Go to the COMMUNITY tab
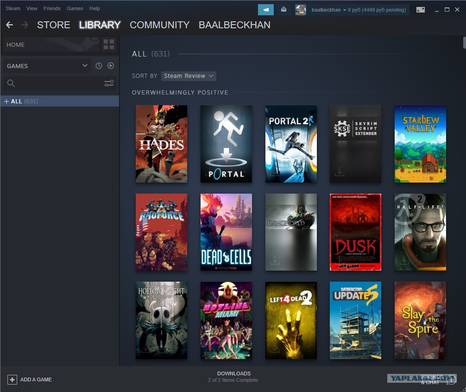 point(160,25)
